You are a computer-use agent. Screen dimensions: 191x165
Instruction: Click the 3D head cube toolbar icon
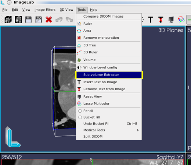8,20
